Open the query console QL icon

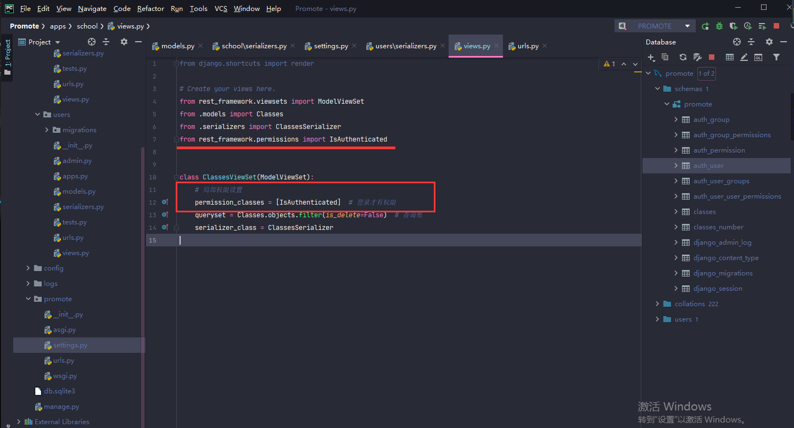[758, 57]
